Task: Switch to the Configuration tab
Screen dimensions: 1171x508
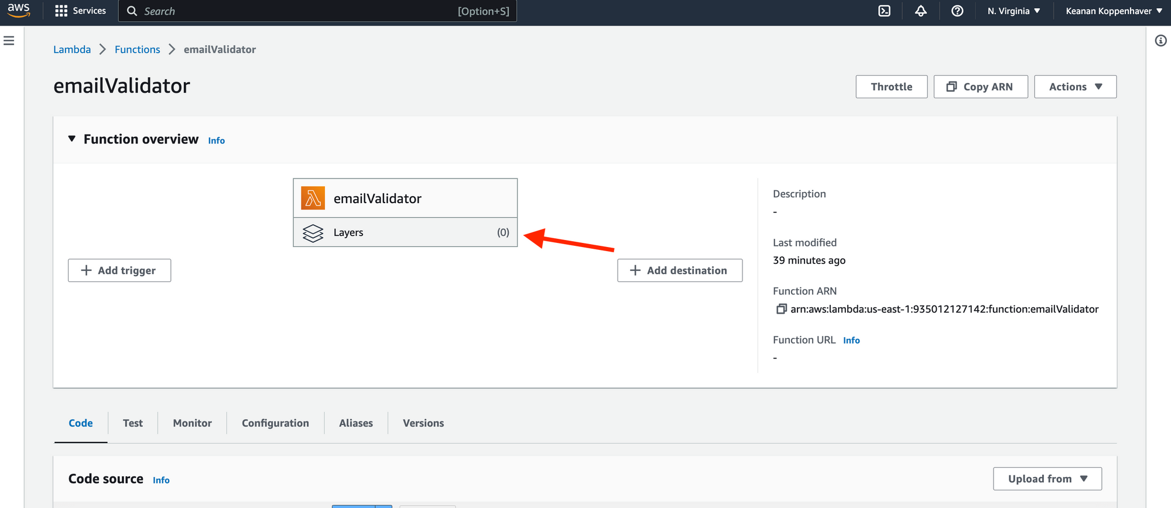Action: click(275, 423)
